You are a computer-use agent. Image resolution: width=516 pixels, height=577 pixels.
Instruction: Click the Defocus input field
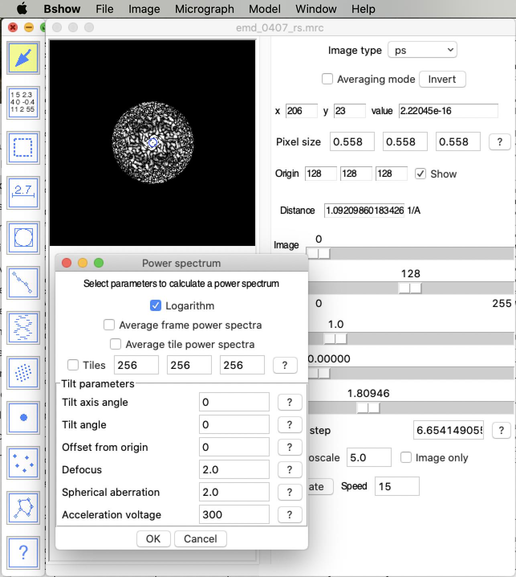point(234,470)
